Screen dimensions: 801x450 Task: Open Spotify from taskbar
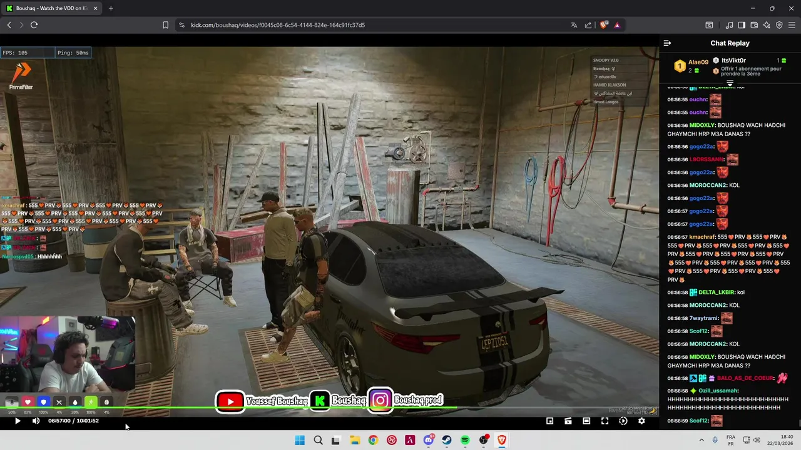pyautogui.click(x=465, y=440)
